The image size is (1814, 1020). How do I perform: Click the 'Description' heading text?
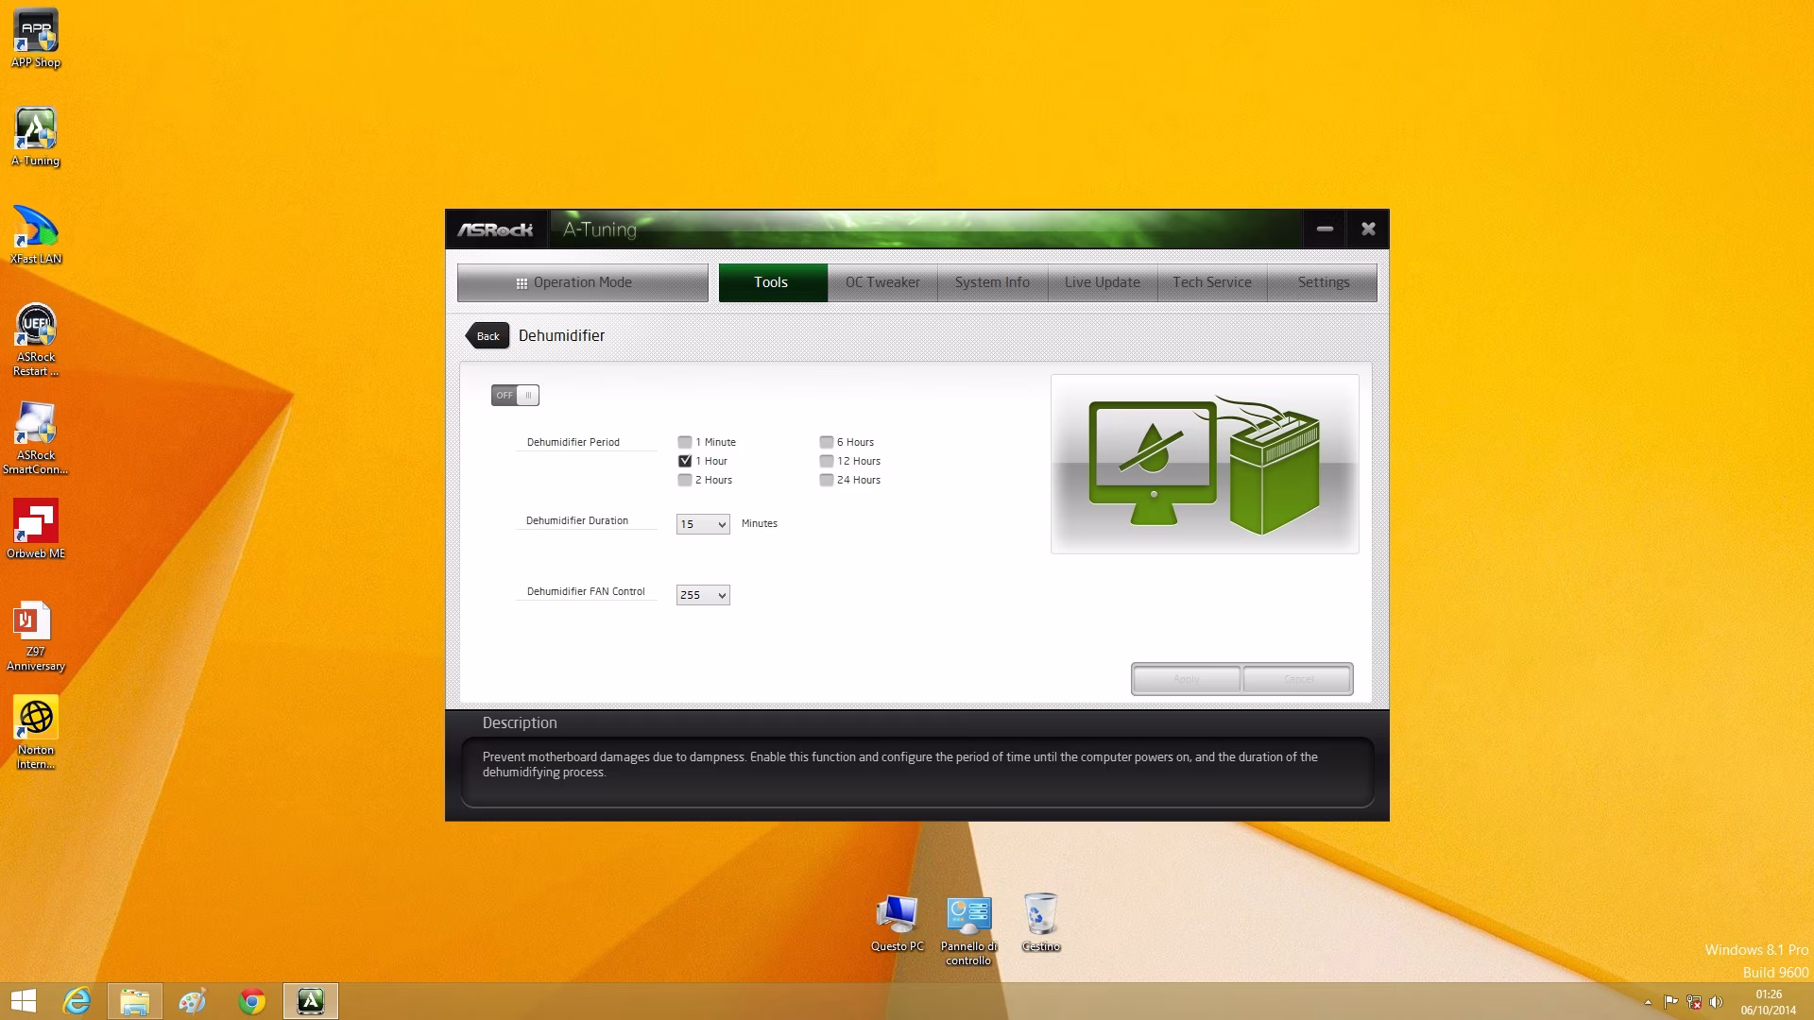pyautogui.click(x=520, y=722)
